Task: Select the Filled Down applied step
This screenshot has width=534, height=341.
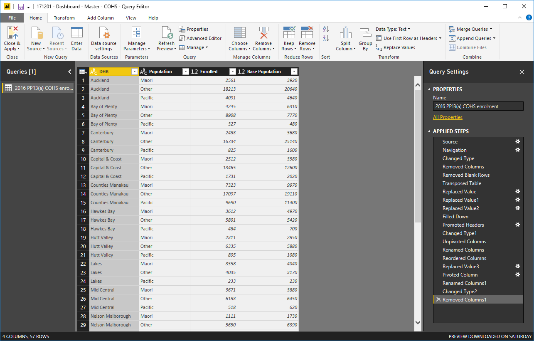Action: click(x=478, y=216)
